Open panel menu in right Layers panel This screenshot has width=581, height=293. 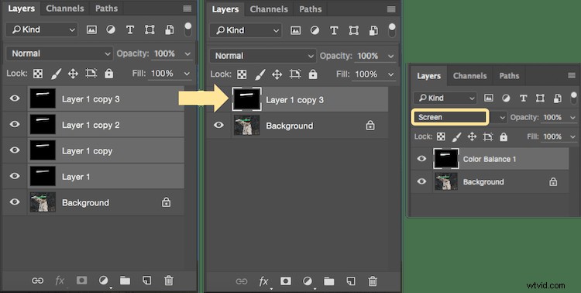click(572, 76)
